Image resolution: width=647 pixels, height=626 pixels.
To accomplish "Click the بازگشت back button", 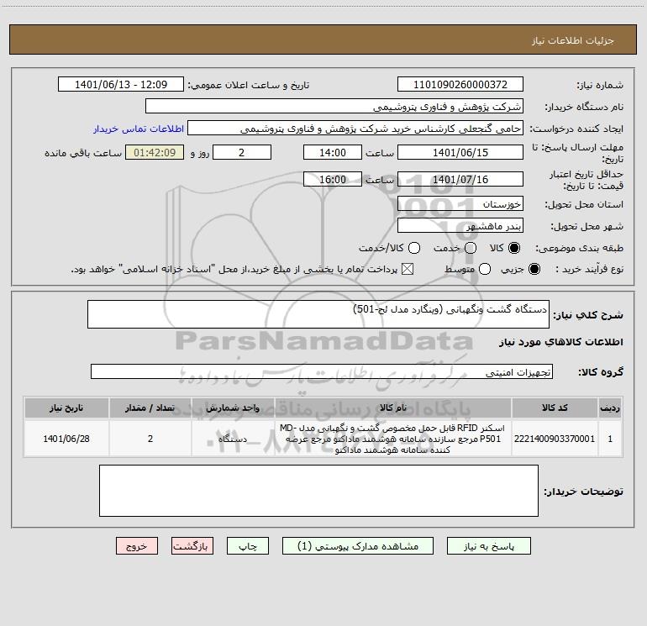I will [x=192, y=546].
